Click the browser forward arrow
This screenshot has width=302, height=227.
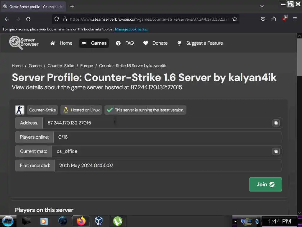pyautogui.click(x=18, y=19)
